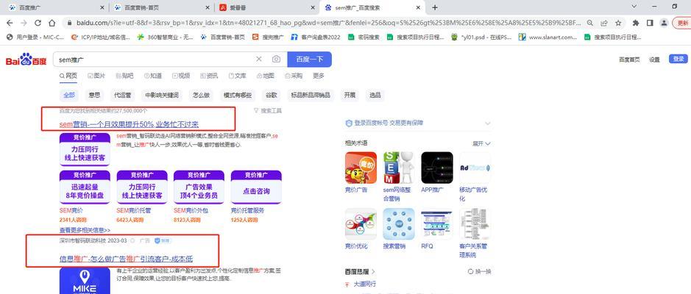Screen dimensions: 691x294
Task: Open the 搜狗推广 bookmark
Action: coord(269,37)
